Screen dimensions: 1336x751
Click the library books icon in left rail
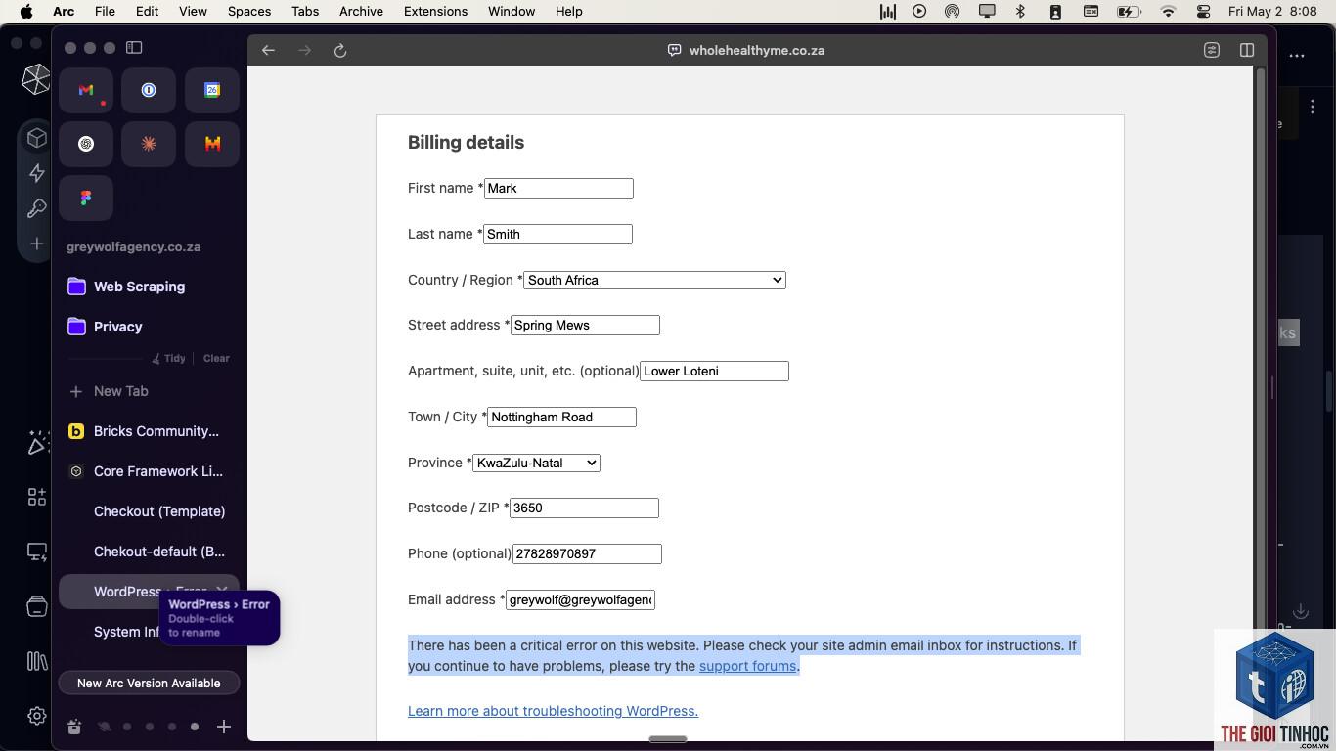point(37,661)
